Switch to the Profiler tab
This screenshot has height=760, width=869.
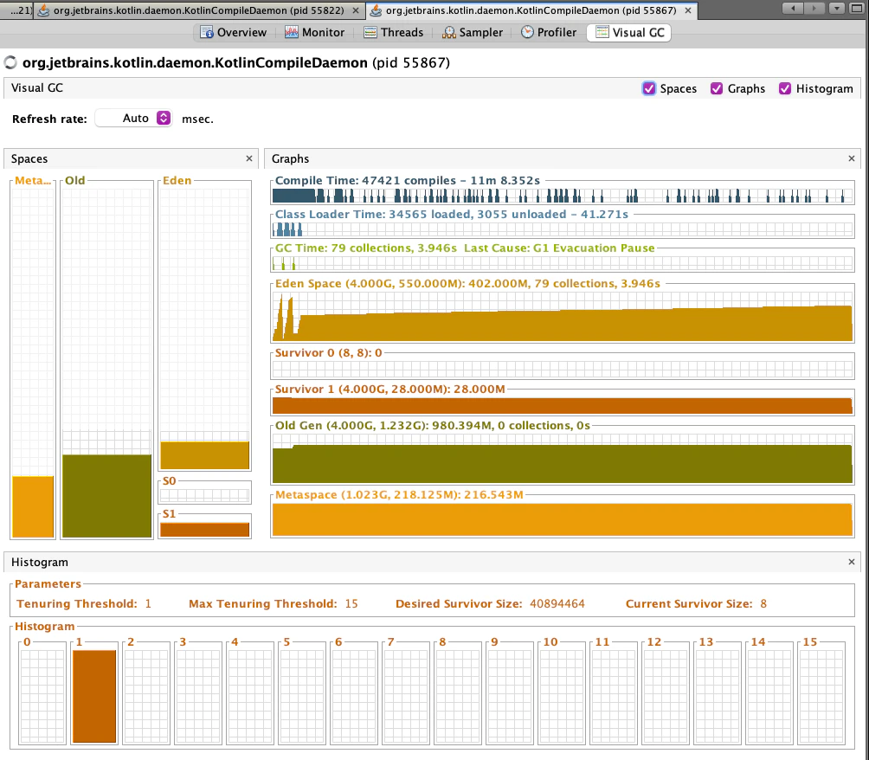pos(549,33)
